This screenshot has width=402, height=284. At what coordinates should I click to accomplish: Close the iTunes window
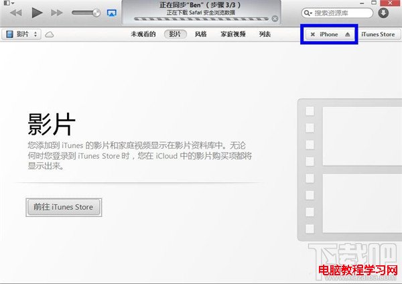click(391, 3)
